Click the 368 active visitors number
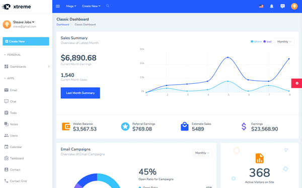 point(259,172)
